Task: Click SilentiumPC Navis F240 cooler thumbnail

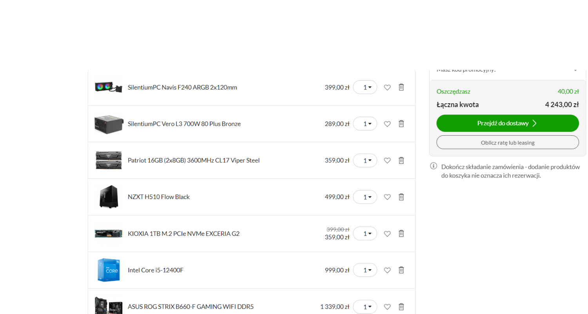Action: (109, 87)
